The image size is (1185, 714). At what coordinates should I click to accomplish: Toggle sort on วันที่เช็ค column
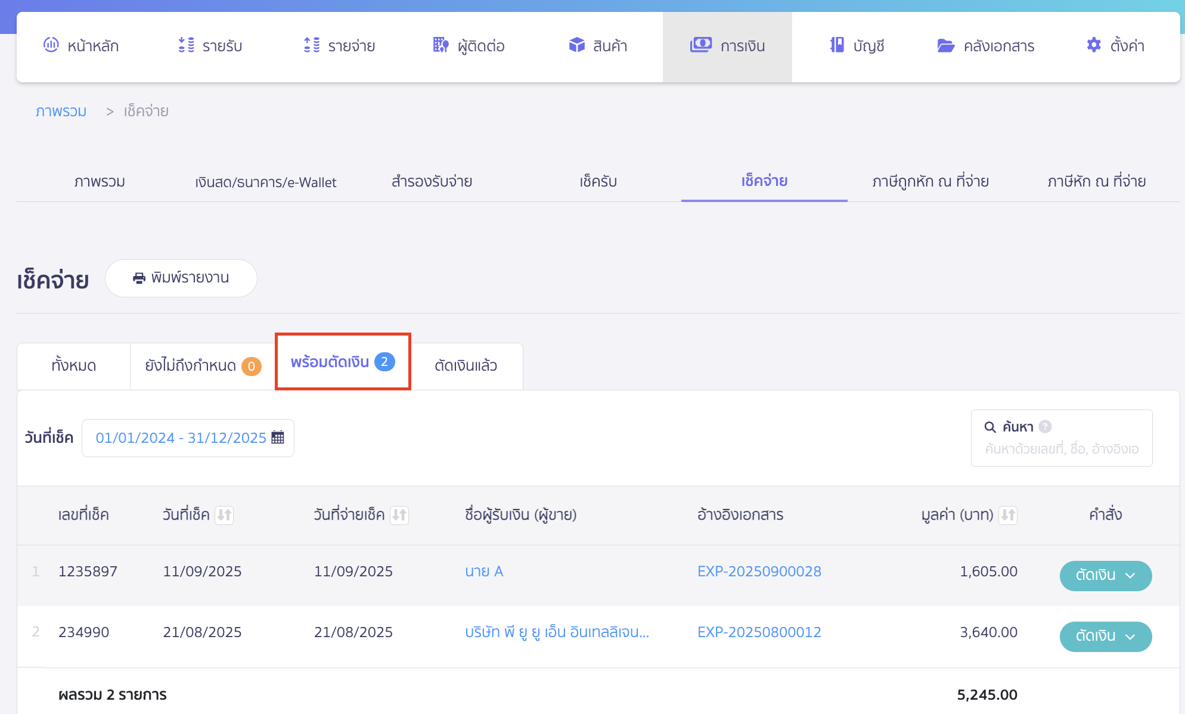[224, 515]
